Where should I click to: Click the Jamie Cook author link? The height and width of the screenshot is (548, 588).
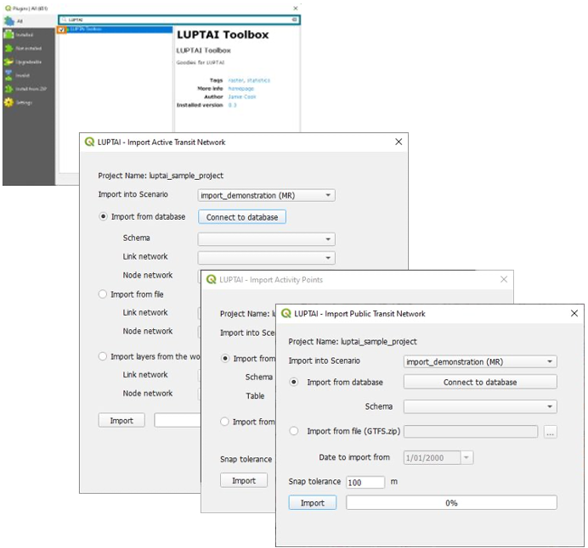(x=242, y=97)
